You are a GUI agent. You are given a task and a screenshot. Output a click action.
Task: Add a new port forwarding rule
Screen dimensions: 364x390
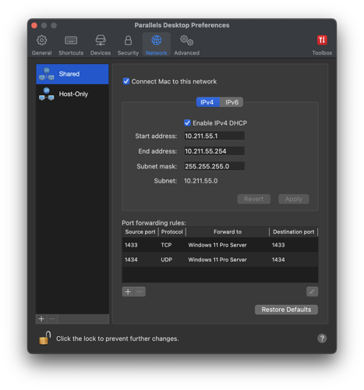tap(128, 292)
